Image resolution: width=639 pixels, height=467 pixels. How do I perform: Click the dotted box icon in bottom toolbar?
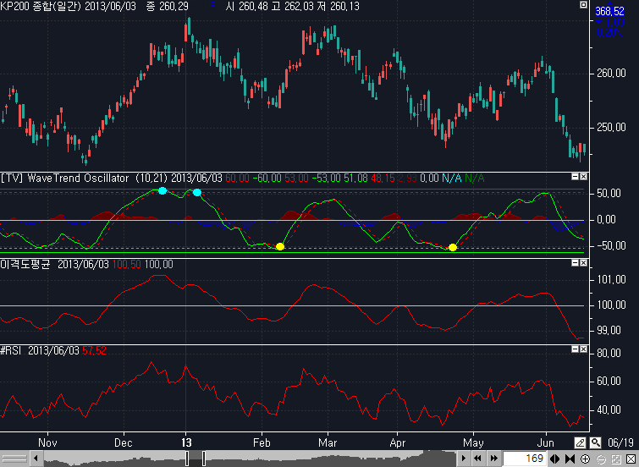pyautogui.click(x=614, y=459)
